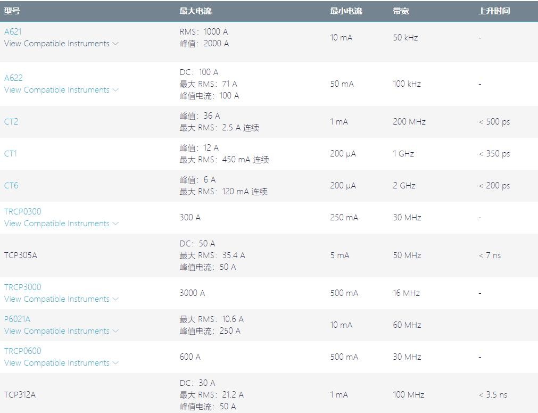The height and width of the screenshot is (413, 538).
Task: Select the P6021A 峰值电流: 250 A value
Action: point(210,331)
